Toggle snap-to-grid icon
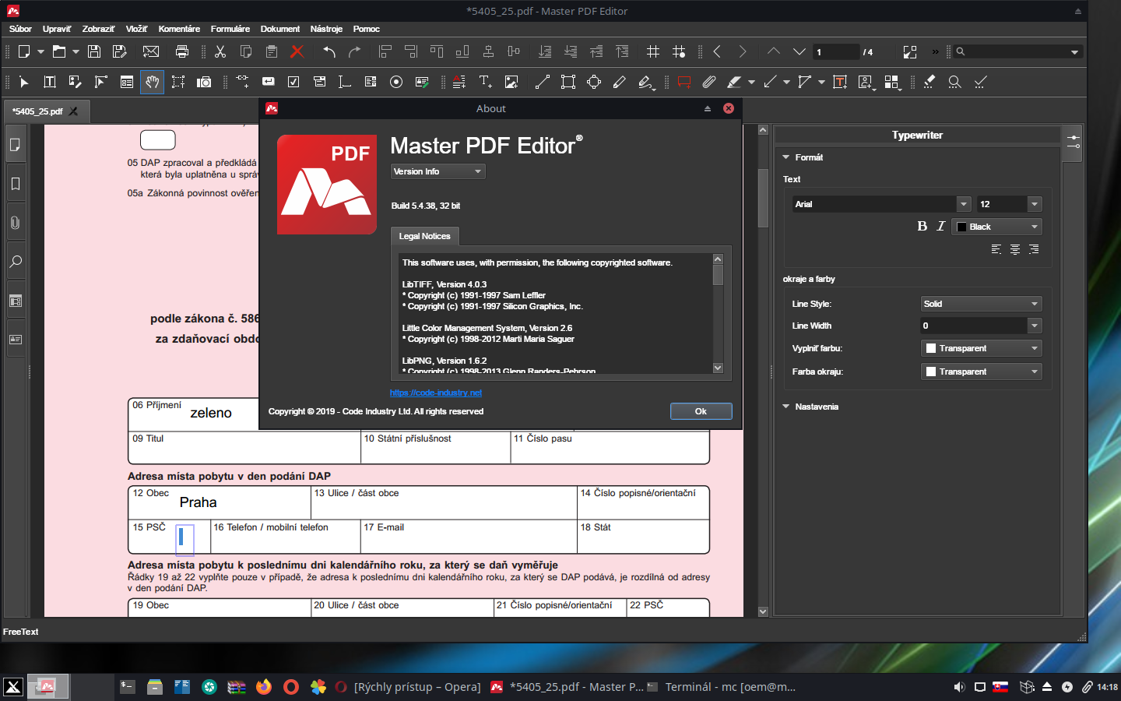1121x701 pixels. point(679,51)
